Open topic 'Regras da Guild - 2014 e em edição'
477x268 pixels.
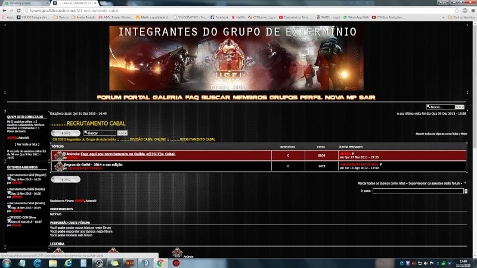tap(93, 165)
